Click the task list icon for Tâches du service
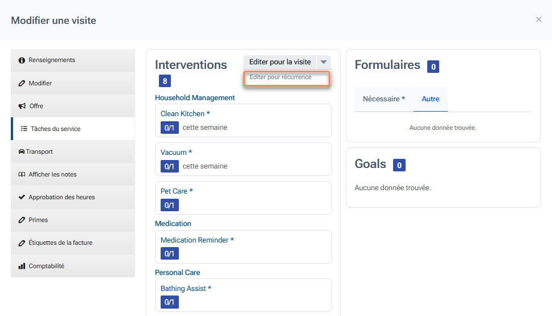The image size is (552, 316). coord(24,129)
